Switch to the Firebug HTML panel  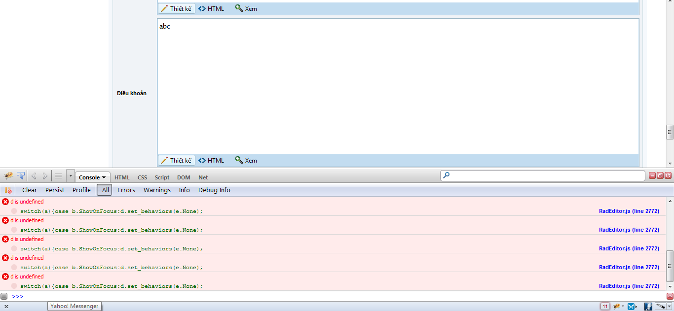pos(122,177)
